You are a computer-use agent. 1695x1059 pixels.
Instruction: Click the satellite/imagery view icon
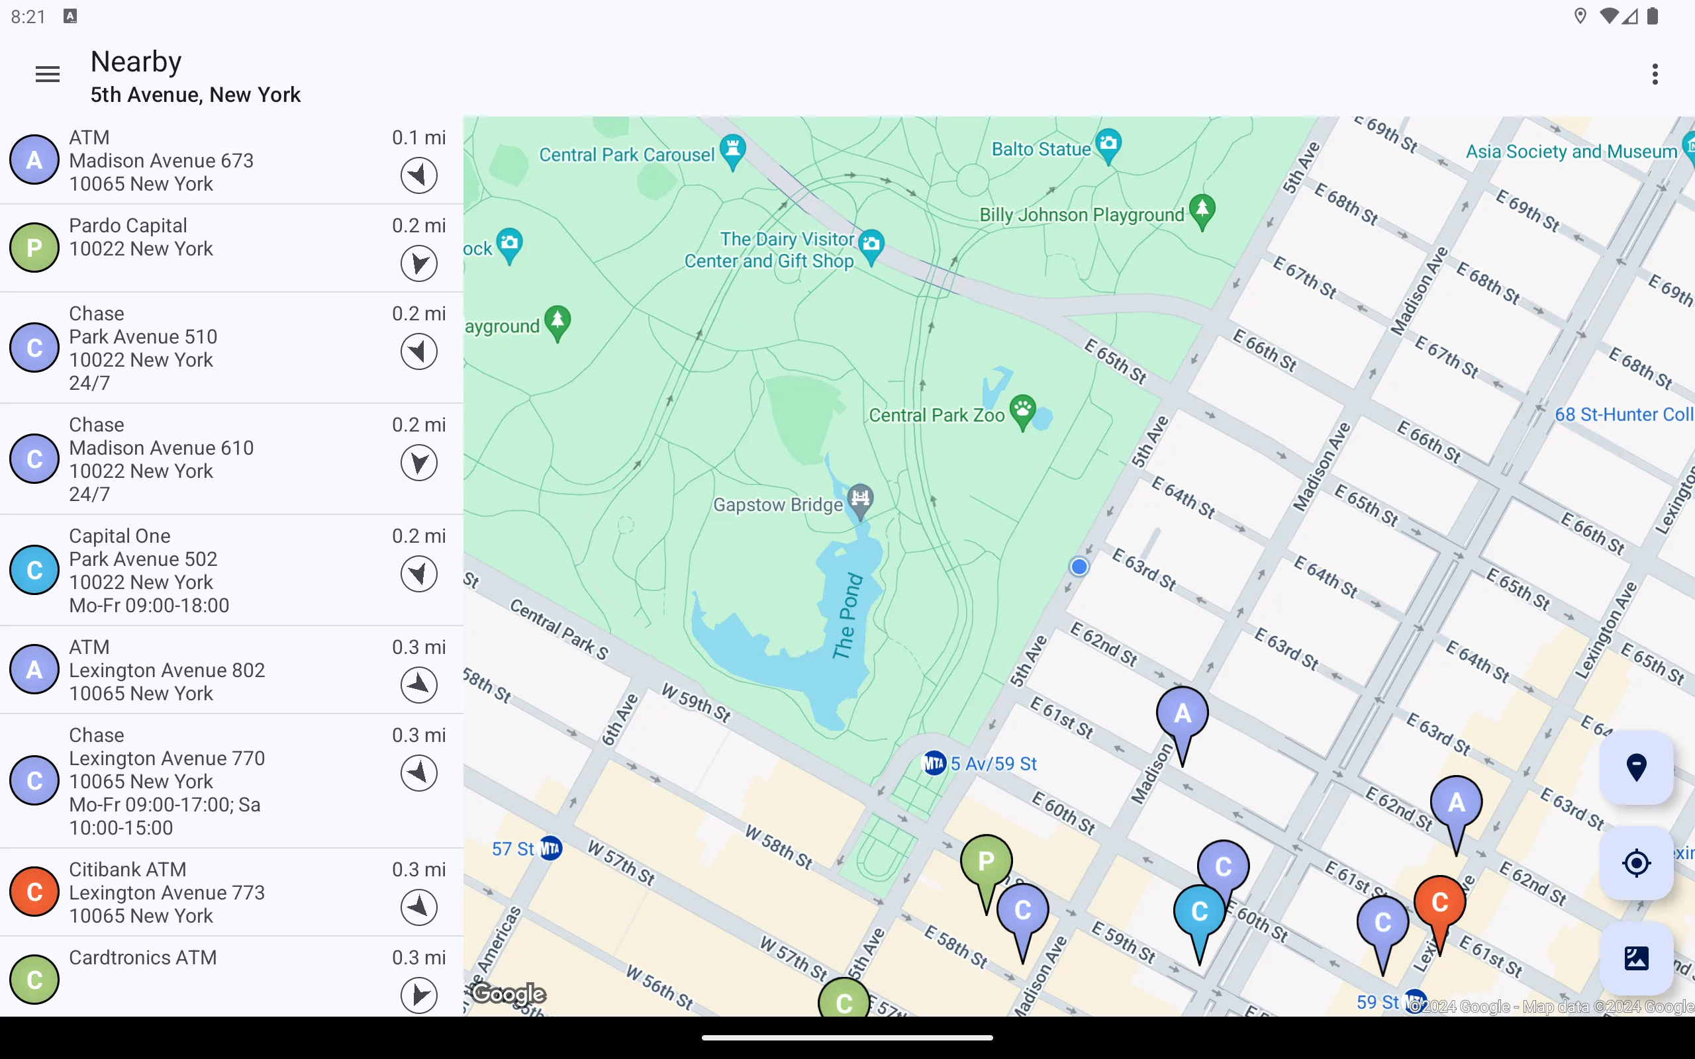1635,958
